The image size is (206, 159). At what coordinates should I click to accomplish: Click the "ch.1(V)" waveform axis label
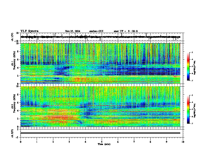point(12,37)
